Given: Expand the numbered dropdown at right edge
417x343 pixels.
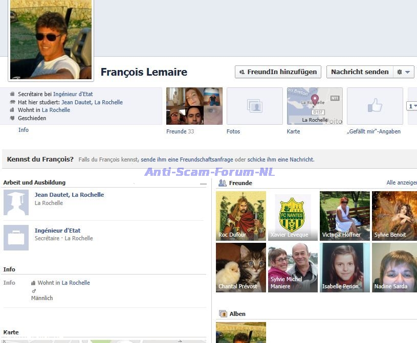Looking at the screenshot, I should click(x=412, y=106).
